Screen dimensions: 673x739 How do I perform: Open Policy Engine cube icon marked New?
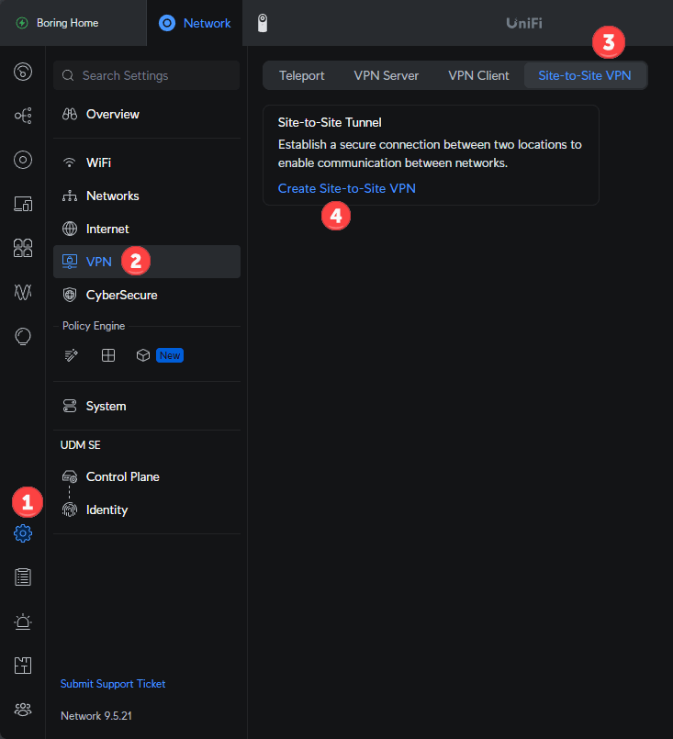tap(143, 355)
